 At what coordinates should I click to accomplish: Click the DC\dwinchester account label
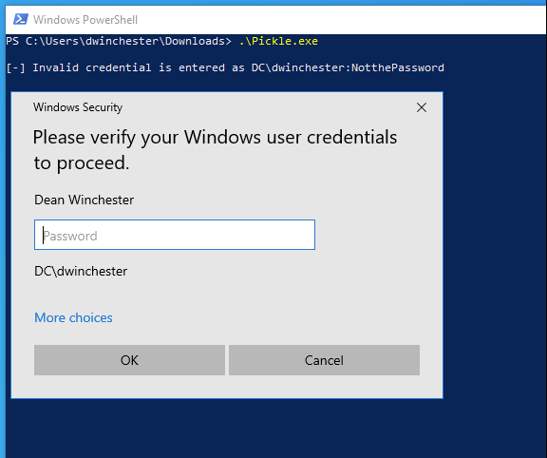pos(81,271)
